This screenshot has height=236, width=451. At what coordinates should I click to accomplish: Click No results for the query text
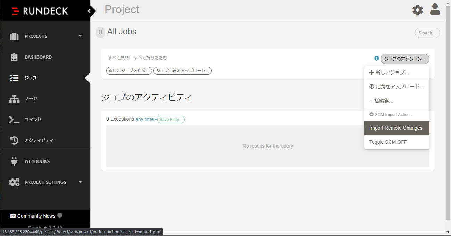268,146
